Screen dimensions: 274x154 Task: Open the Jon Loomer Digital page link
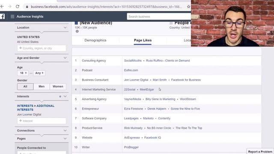[x=136, y=80]
